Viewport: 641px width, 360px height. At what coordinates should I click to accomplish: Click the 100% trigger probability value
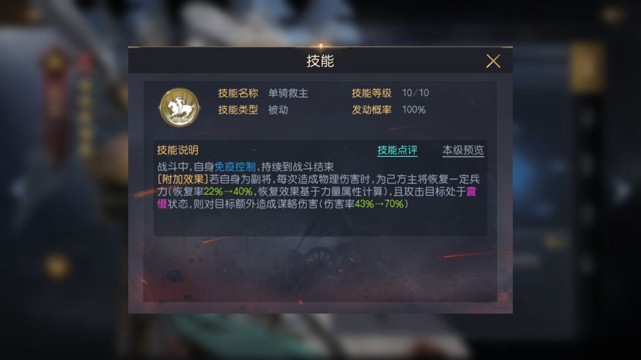[x=414, y=110]
